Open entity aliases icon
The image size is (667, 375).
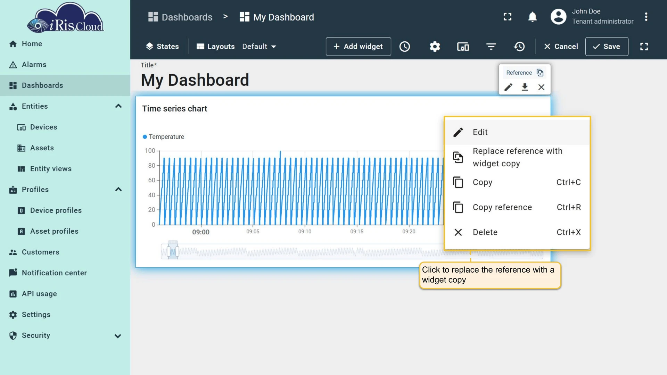click(463, 47)
